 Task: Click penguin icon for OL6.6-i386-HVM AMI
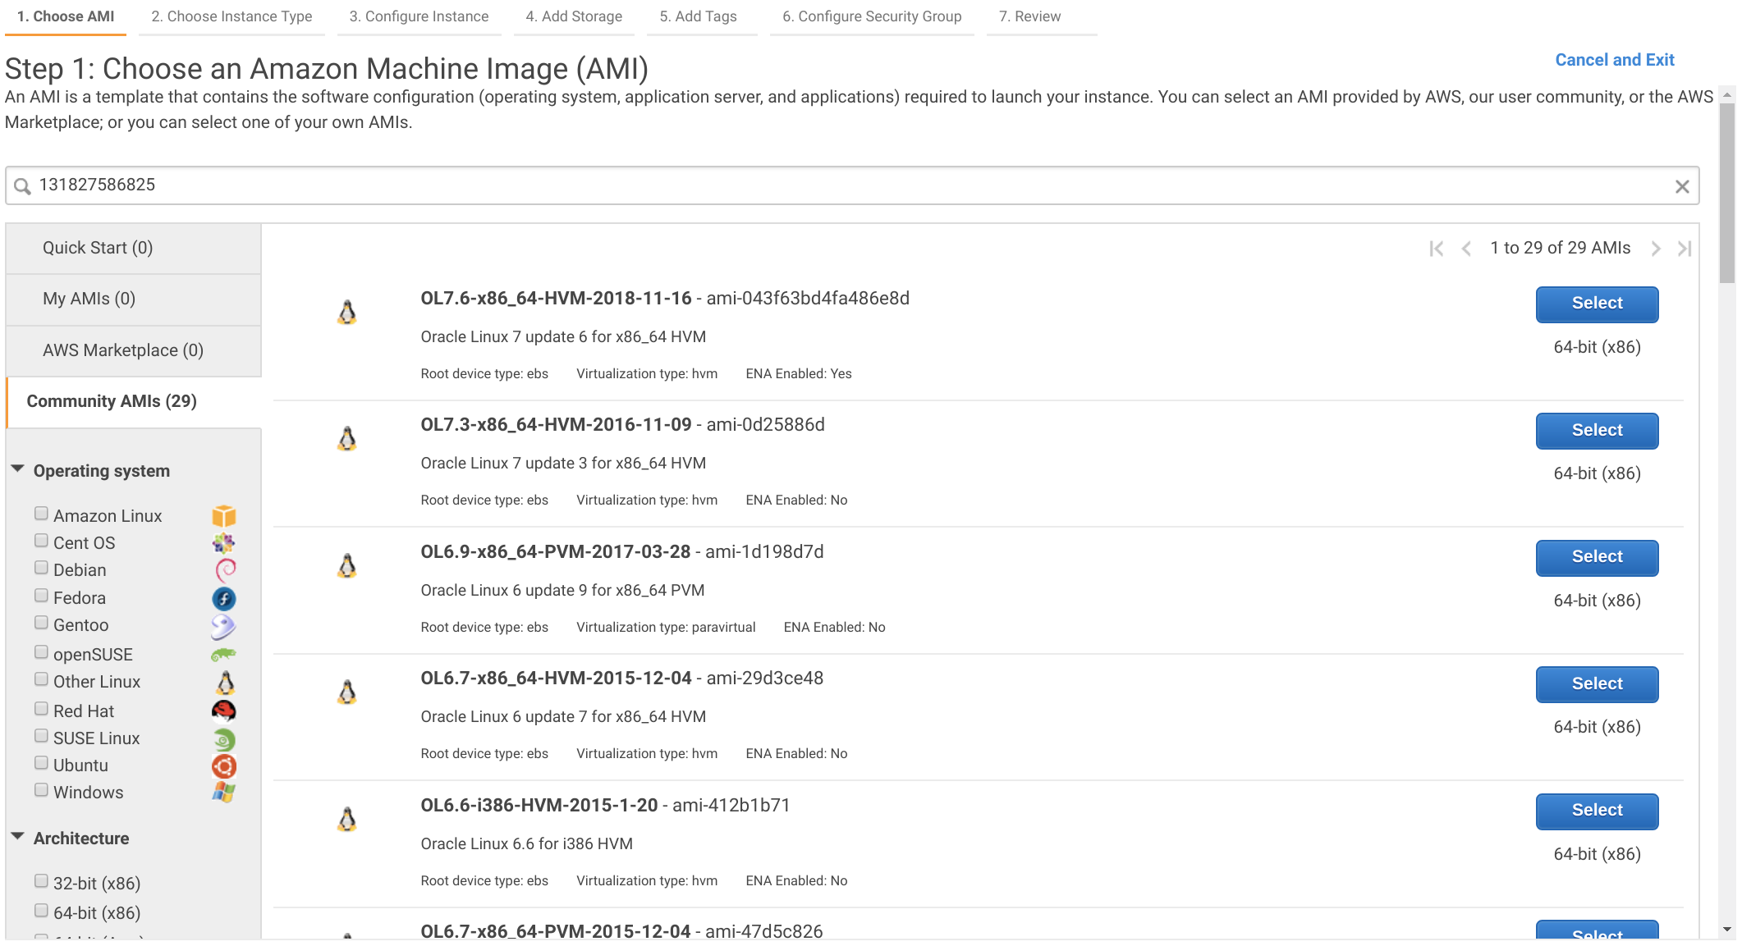[347, 820]
